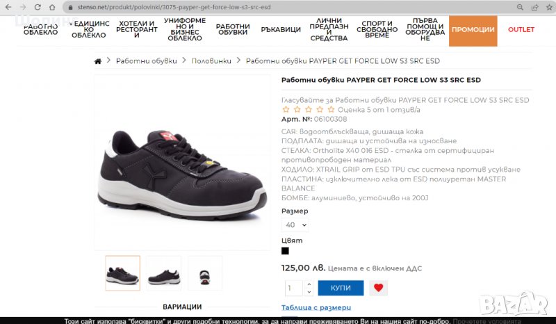Image resolution: width=556 pixels, height=324 pixels.
Task: Click the share page icon in address bar
Action: click(534, 7)
